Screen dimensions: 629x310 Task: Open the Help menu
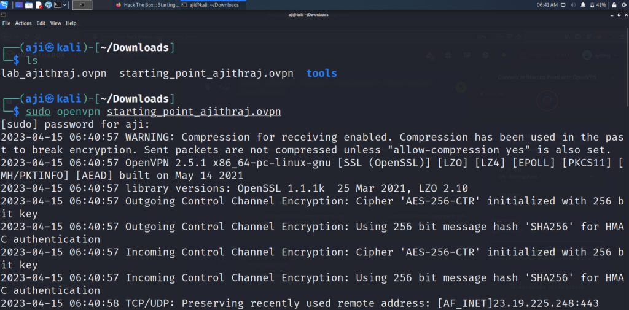pos(71,23)
